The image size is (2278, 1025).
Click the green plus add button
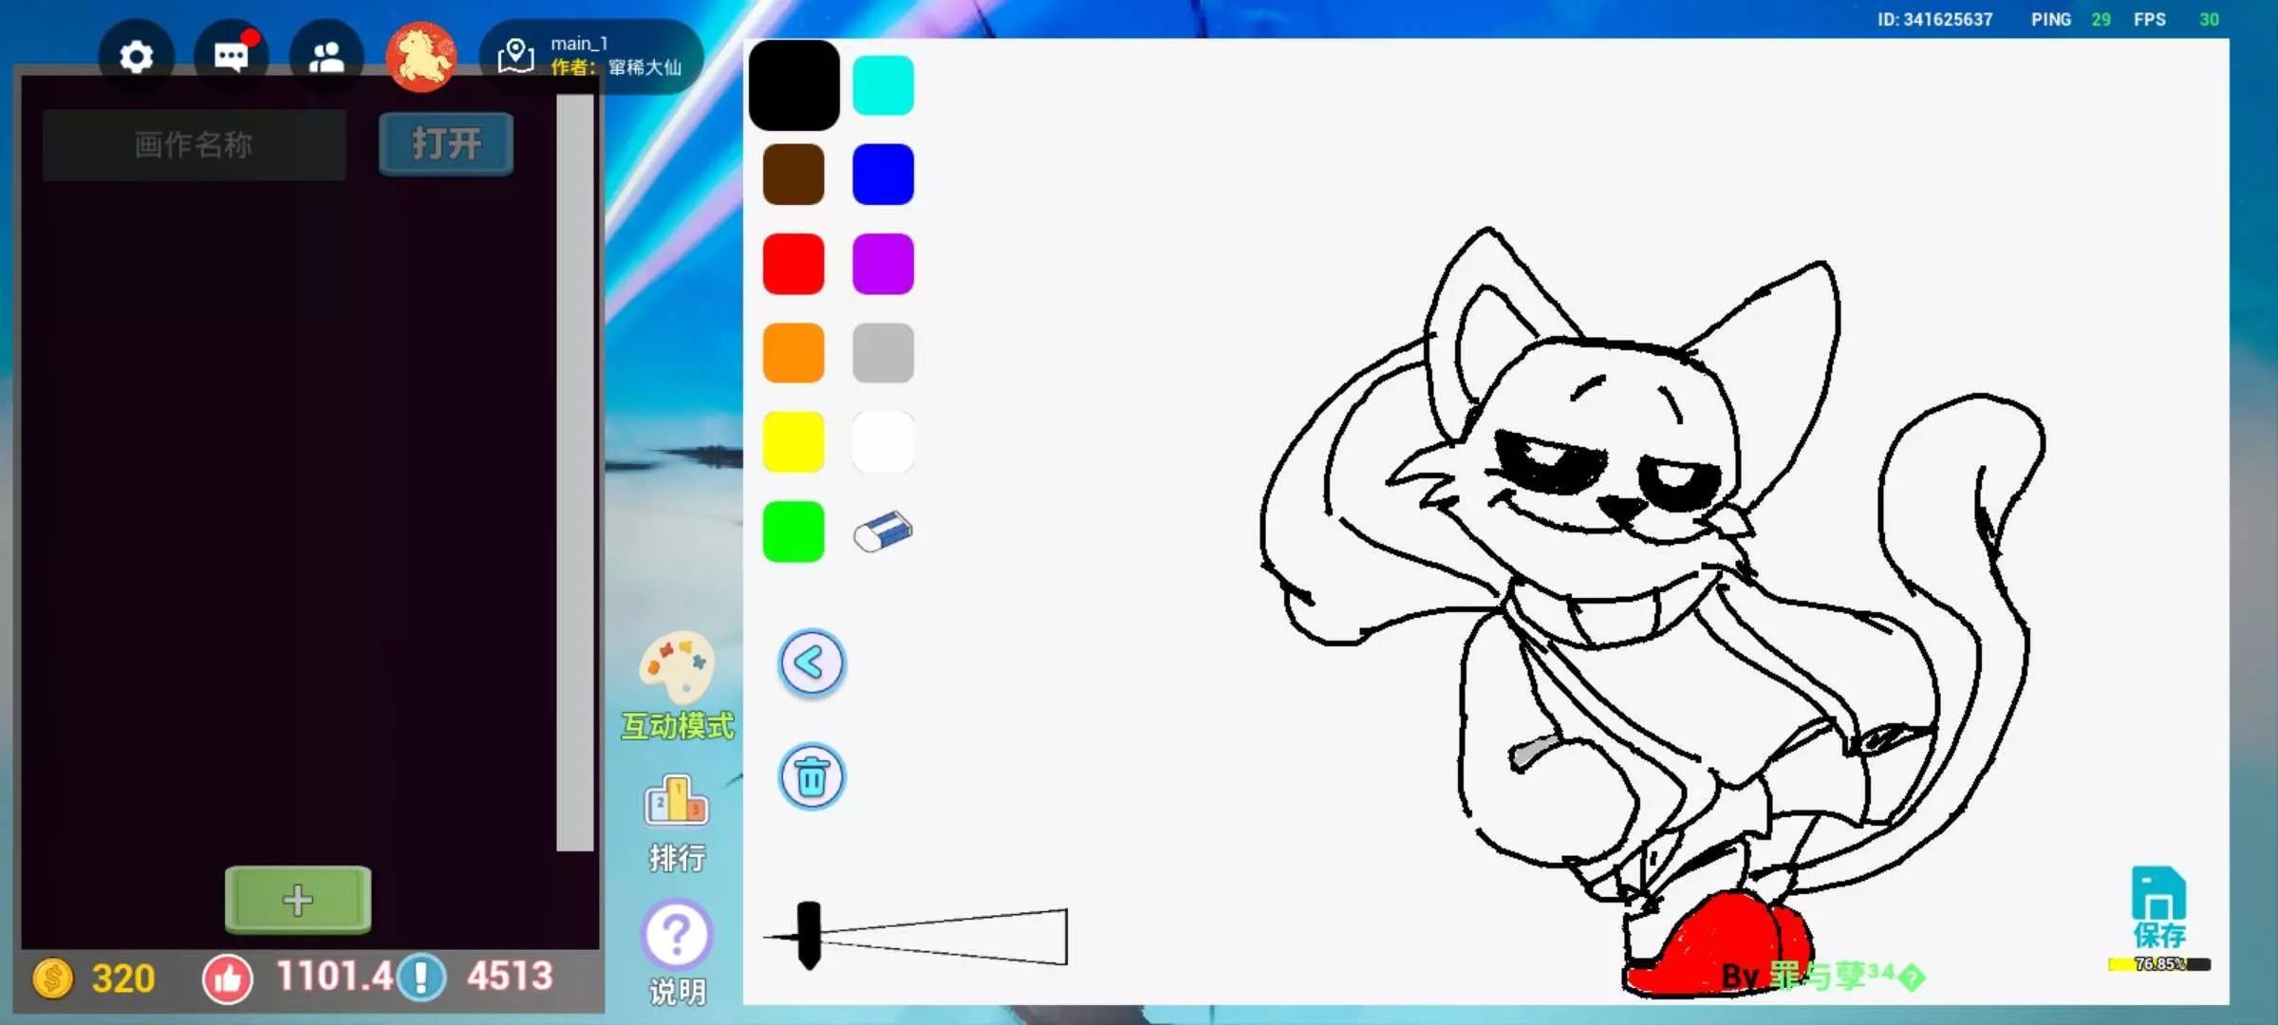[x=298, y=899]
